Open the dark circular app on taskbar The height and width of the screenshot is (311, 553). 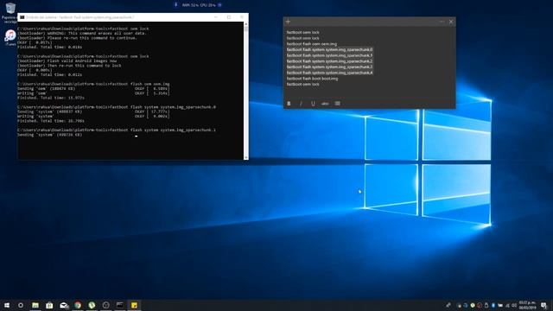105,305
